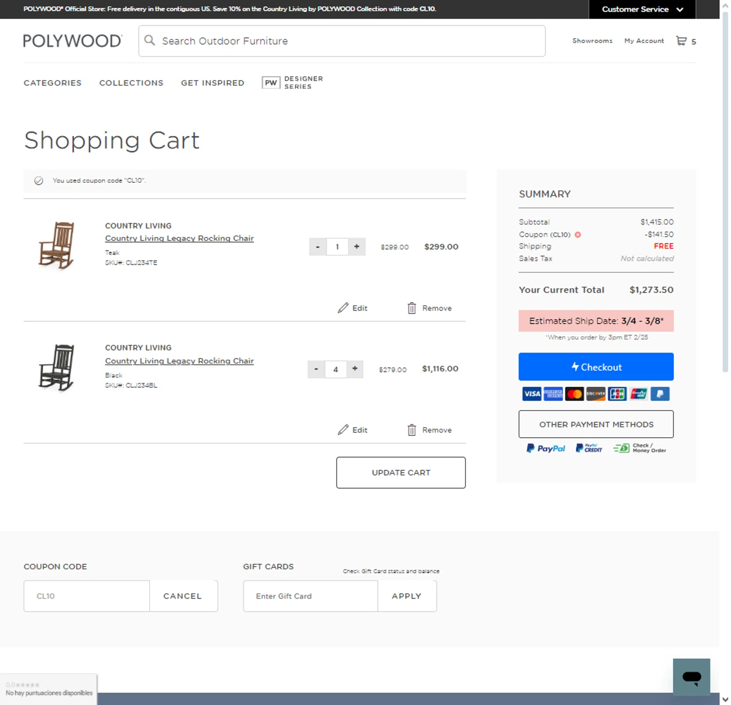Click the Teak quantity field showing 1

[337, 247]
